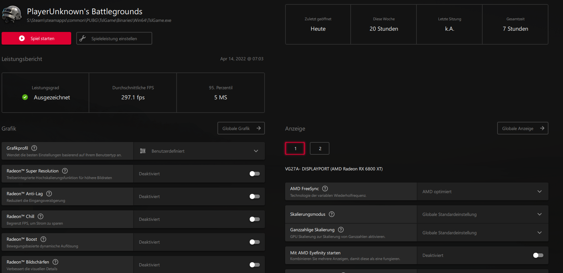563x273 pixels.
Task: Click VG27A- DISPLAYPORT monitor label
Action: point(334,169)
